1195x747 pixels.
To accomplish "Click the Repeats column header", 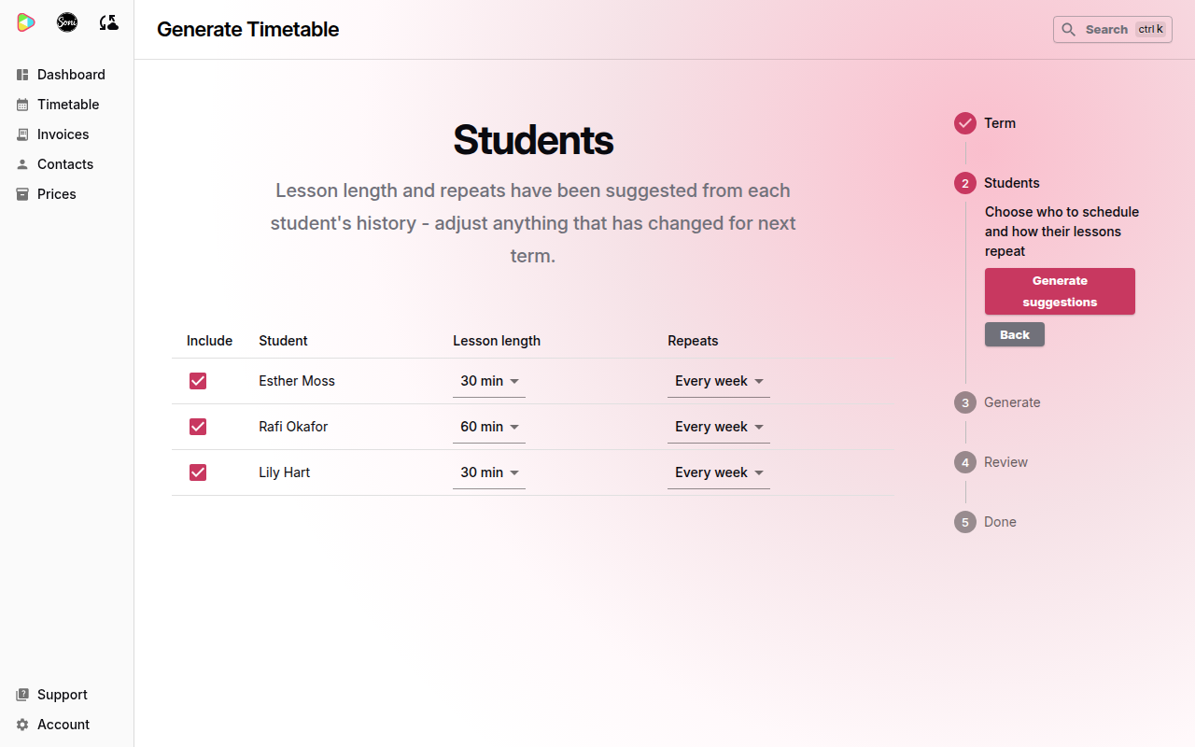I will [693, 341].
